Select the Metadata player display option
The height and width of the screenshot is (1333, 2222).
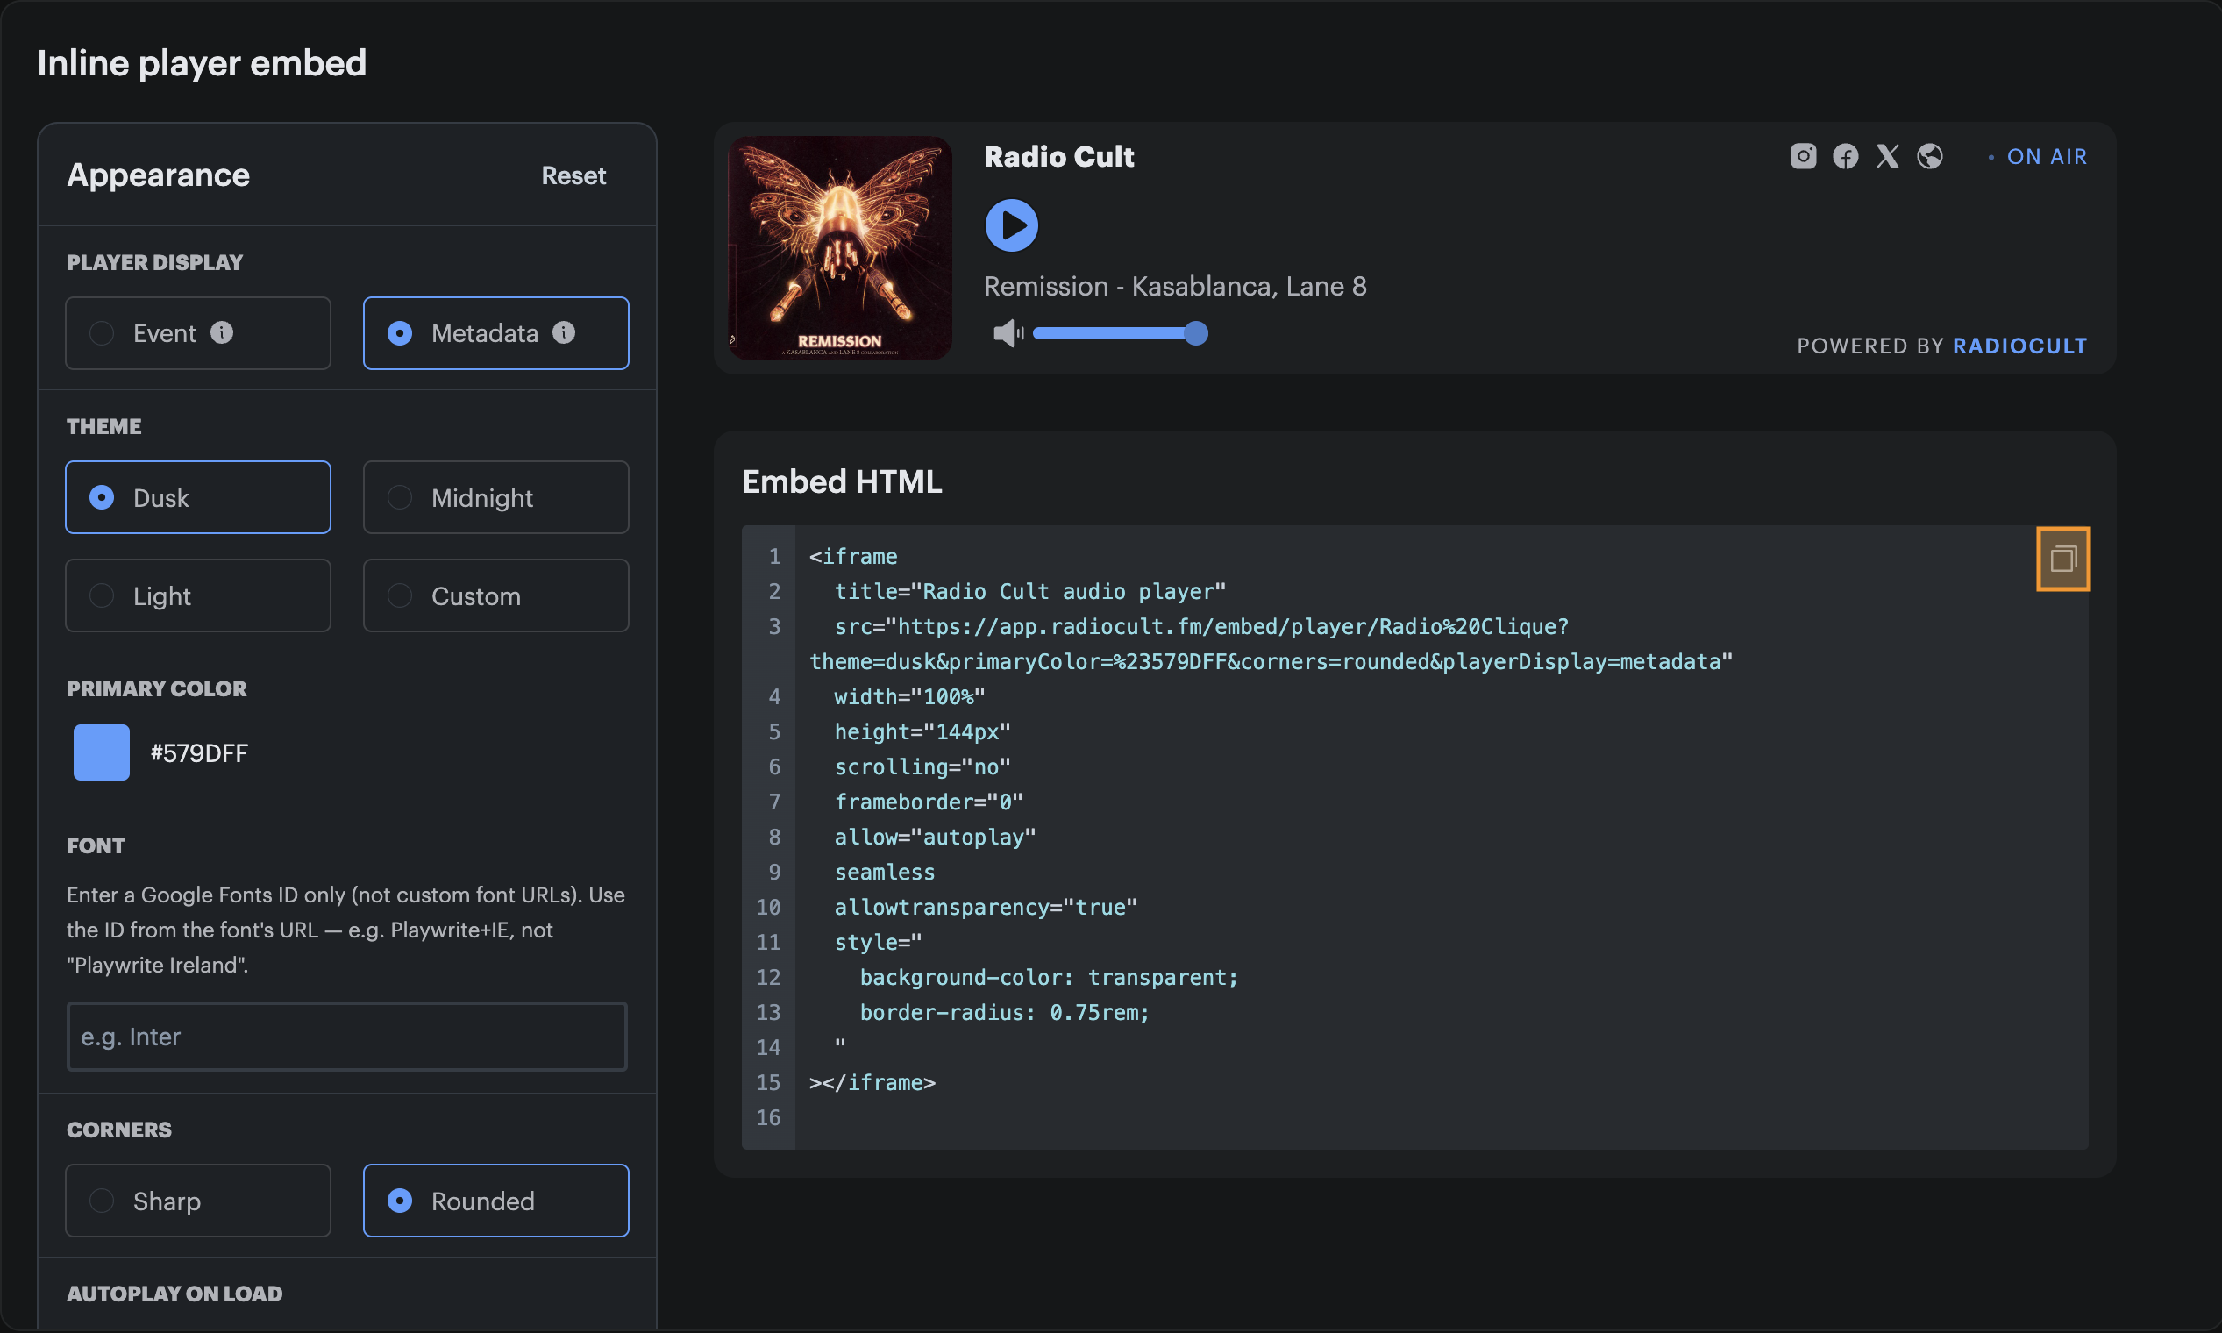(x=495, y=333)
